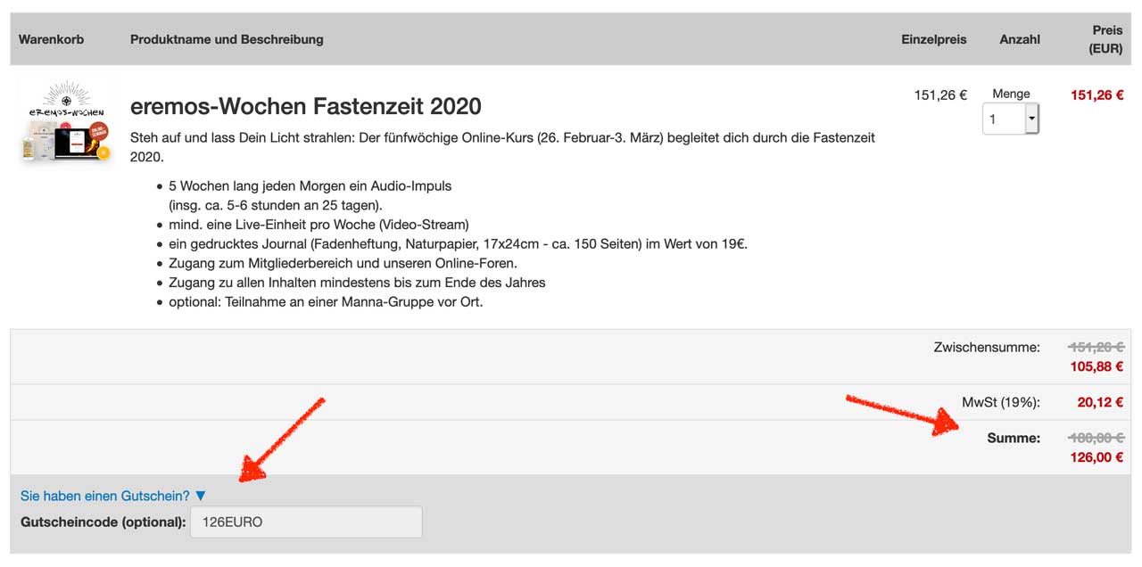Click the VAT amount 20,12 €
This screenshot has width=1142, height=567.
1100,402
